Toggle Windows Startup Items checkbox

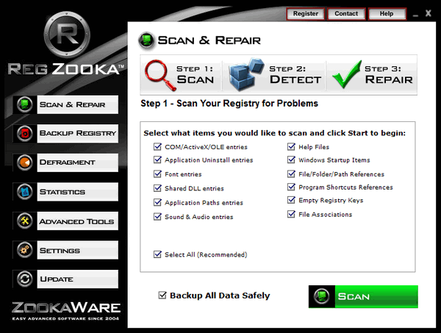pyautogui.click(x=291, y=160)
